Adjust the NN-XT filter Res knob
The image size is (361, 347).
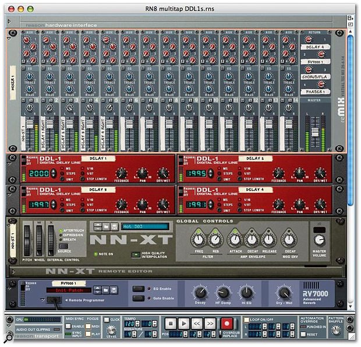click(x=215, y=239)
